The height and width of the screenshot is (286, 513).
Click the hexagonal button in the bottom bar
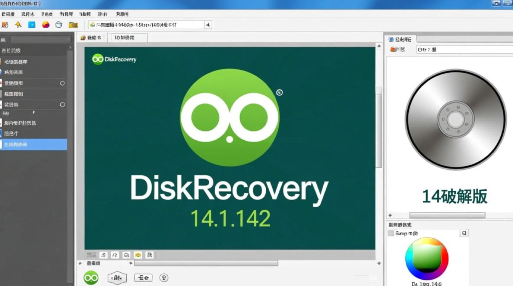click(x=117, y=278)
